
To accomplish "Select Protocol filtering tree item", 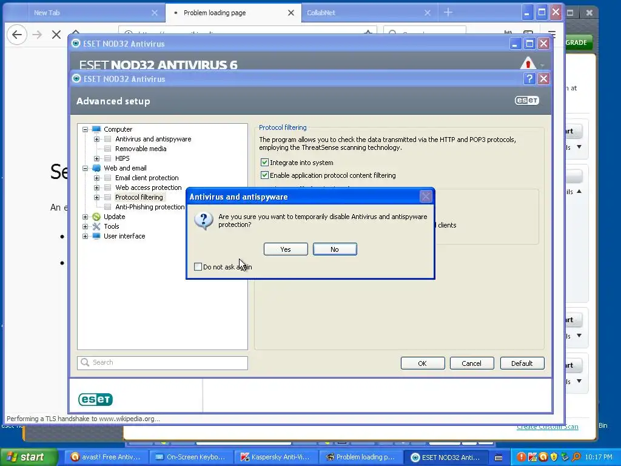I will [139, 197].
